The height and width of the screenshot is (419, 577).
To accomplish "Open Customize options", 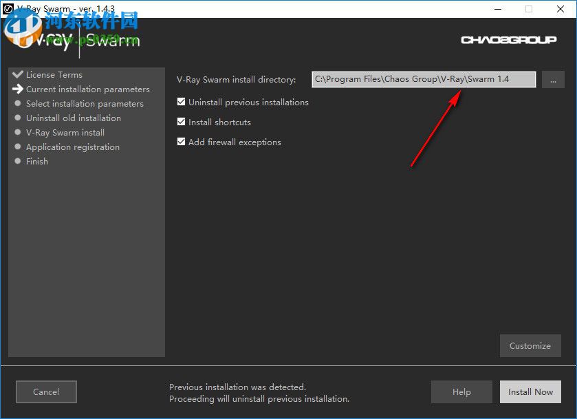I will coord(530,345).
